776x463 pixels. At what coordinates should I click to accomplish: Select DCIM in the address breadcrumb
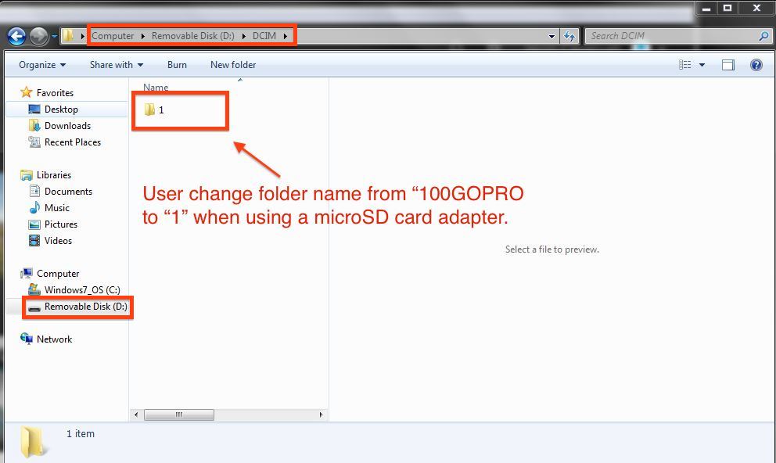coord(264,36)
